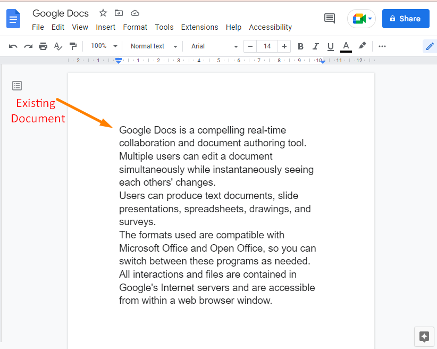
Task: Open the Arial font dropdown
Action: [214, 46]
